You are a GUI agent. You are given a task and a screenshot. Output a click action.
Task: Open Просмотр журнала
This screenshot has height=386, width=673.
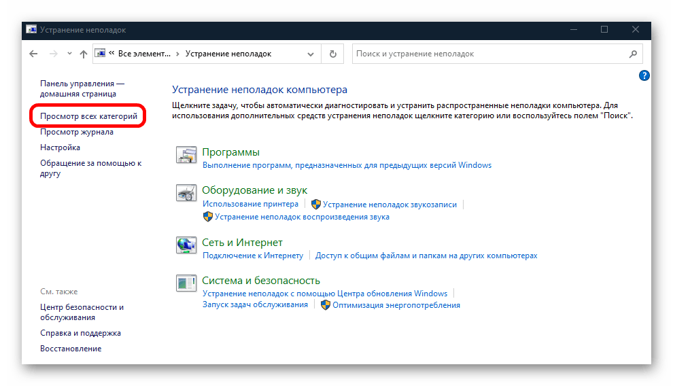tap(77, 132)
